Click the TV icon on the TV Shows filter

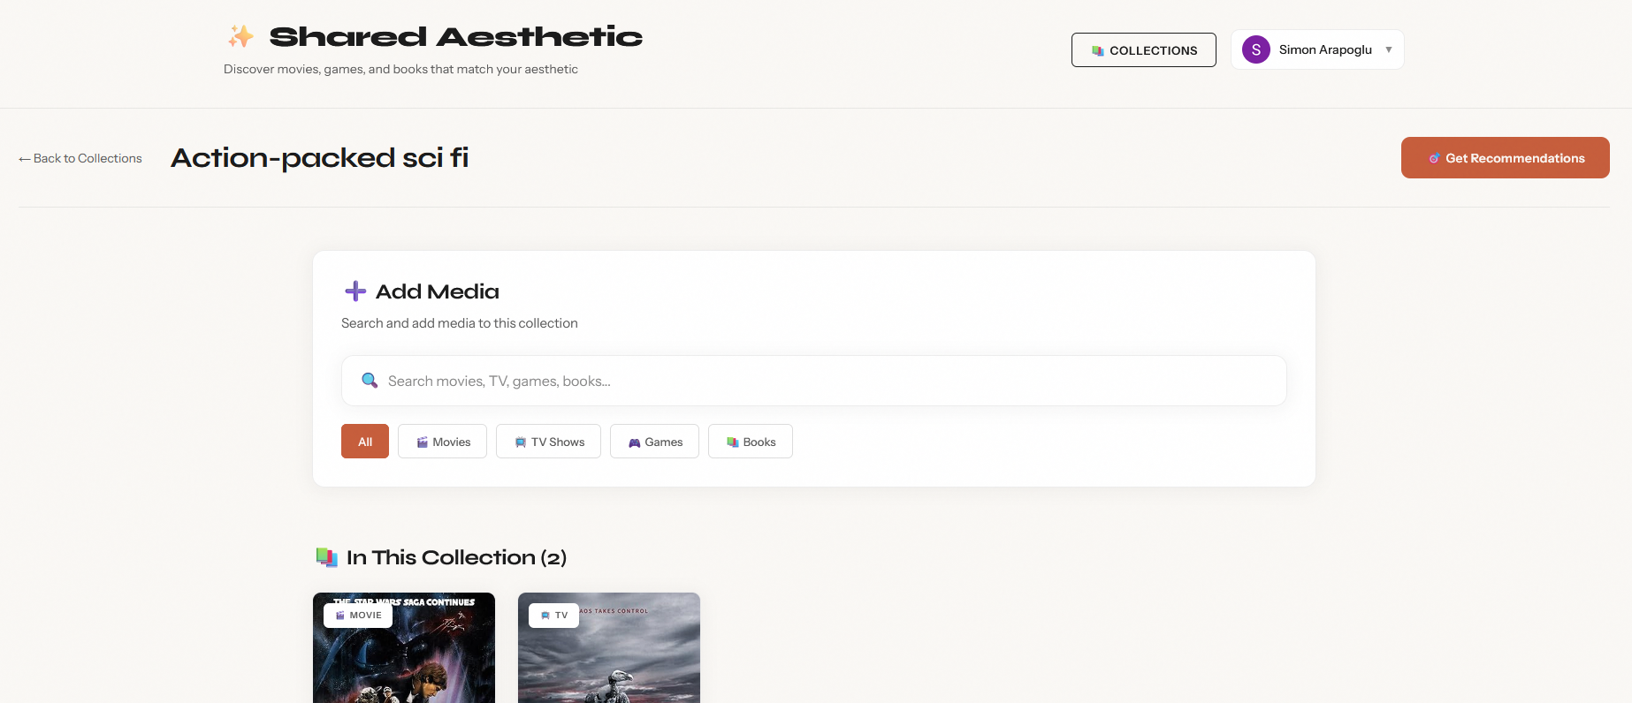(520, 441)
